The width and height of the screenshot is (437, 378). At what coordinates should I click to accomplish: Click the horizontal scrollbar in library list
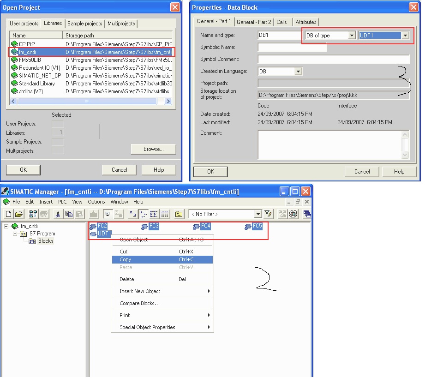click(x=87, y=102)
